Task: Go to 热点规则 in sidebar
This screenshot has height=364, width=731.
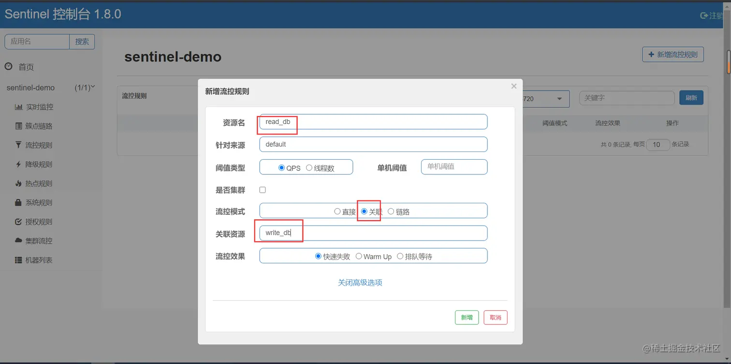Action: 39,183
